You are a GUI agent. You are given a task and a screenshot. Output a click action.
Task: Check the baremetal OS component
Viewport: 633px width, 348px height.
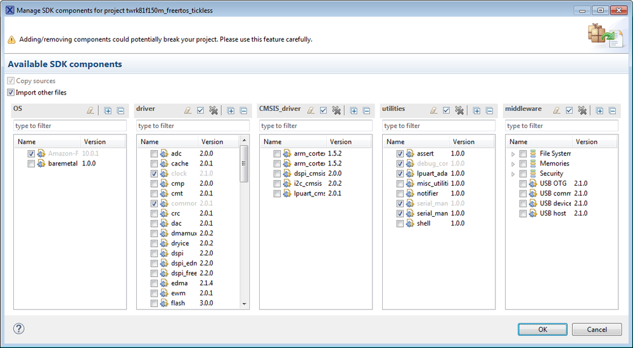tap(31, 164)
